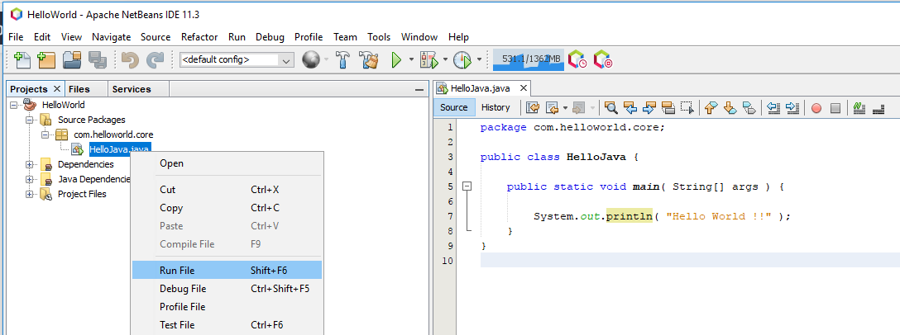Click the Profile Project clock icon
The width and height of the screenshot is (900, 335).
point(462,59)
